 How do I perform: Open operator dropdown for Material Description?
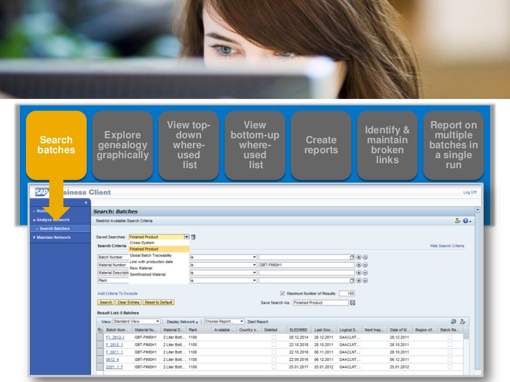255,273
